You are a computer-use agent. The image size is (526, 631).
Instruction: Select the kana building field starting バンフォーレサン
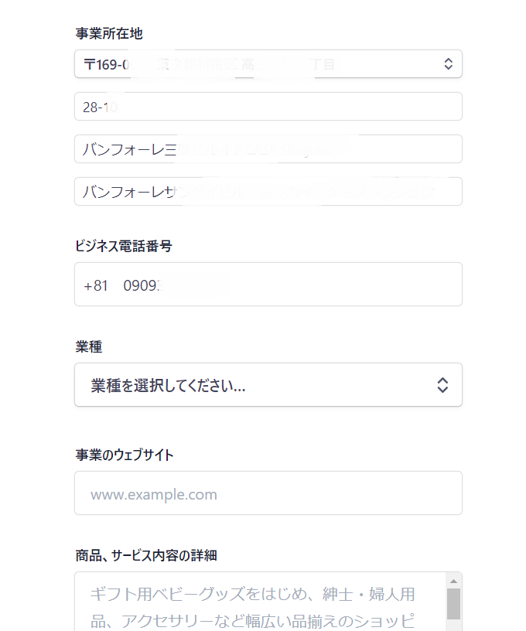pyautogui.click(x=268, y=192)
